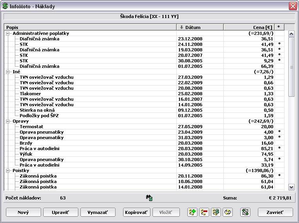Select Zákonná poistka dated 10.06.2008
The image size is (299, 223).
[144, 181]
